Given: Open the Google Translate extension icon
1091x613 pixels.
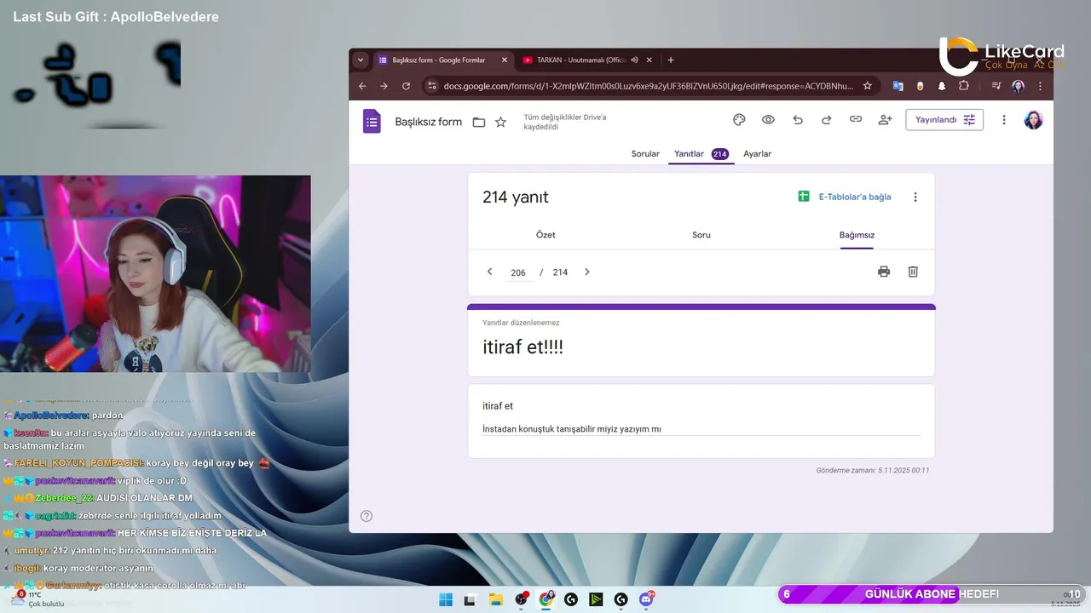Looking at the screenshot, I should click(x=898, y=86).
